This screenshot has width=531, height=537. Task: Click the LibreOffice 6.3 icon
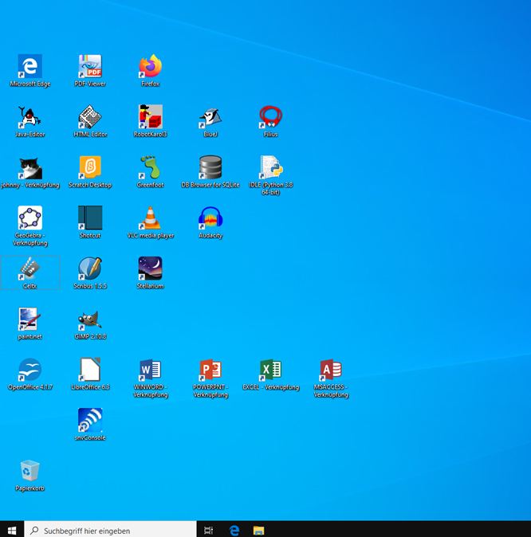click(x=90, y=370)
